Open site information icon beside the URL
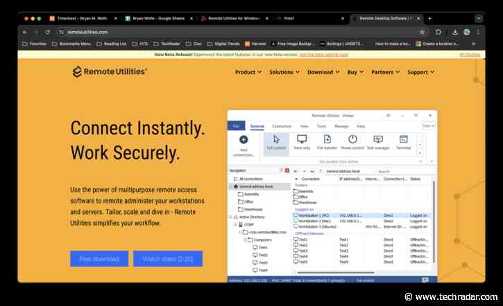This screenshot has height=306, width=503. pos(61,32)
